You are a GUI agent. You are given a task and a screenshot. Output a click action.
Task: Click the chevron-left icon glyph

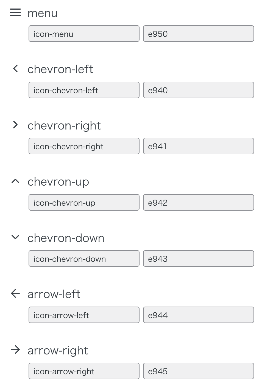pos(15,69)
